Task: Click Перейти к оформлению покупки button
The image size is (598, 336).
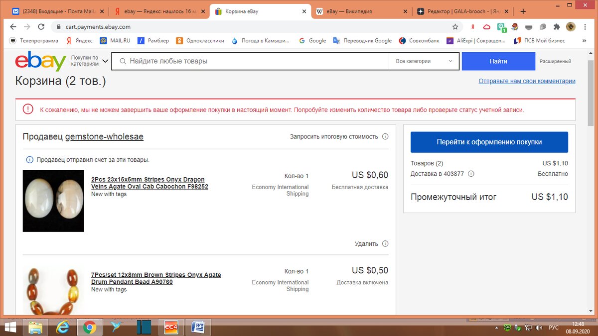Action: 489,142
